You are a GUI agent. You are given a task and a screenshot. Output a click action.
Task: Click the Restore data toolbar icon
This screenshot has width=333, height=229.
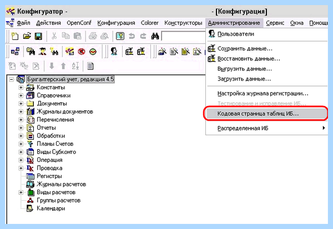click(141, 51)
